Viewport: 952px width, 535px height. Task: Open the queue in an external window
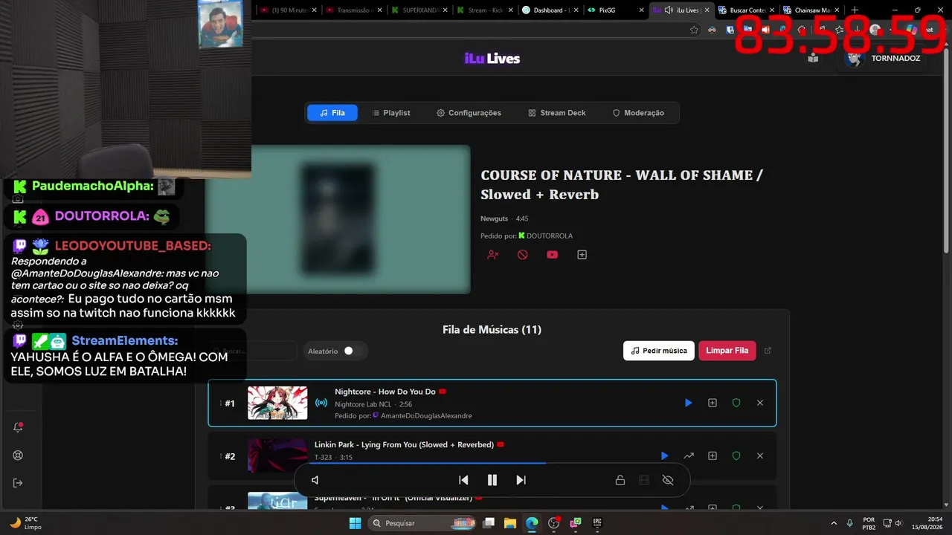[x=768, y=351]
